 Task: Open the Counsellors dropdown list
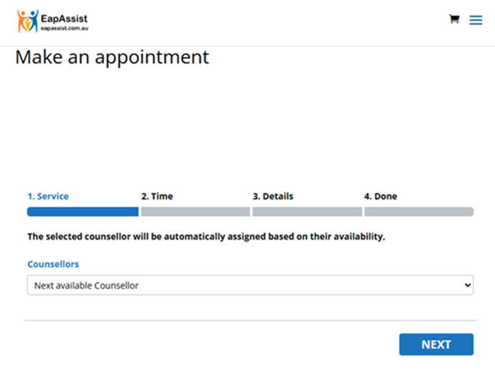(x=250, y=285)
